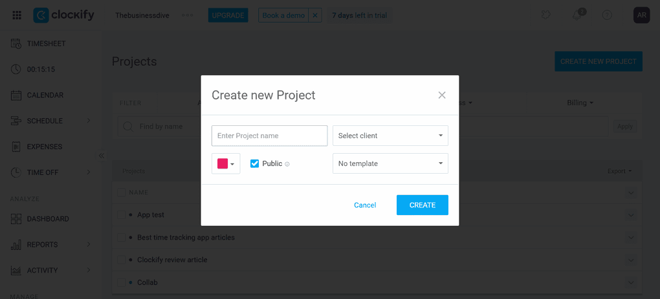Open the 00:15:15 time tracker
This screenshot has height=299, width=660.
tap(41, 69)
